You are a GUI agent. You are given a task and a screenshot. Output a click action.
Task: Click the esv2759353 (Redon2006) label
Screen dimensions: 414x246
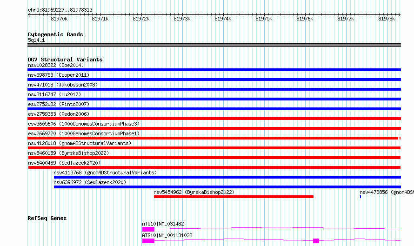click(59, 114)
